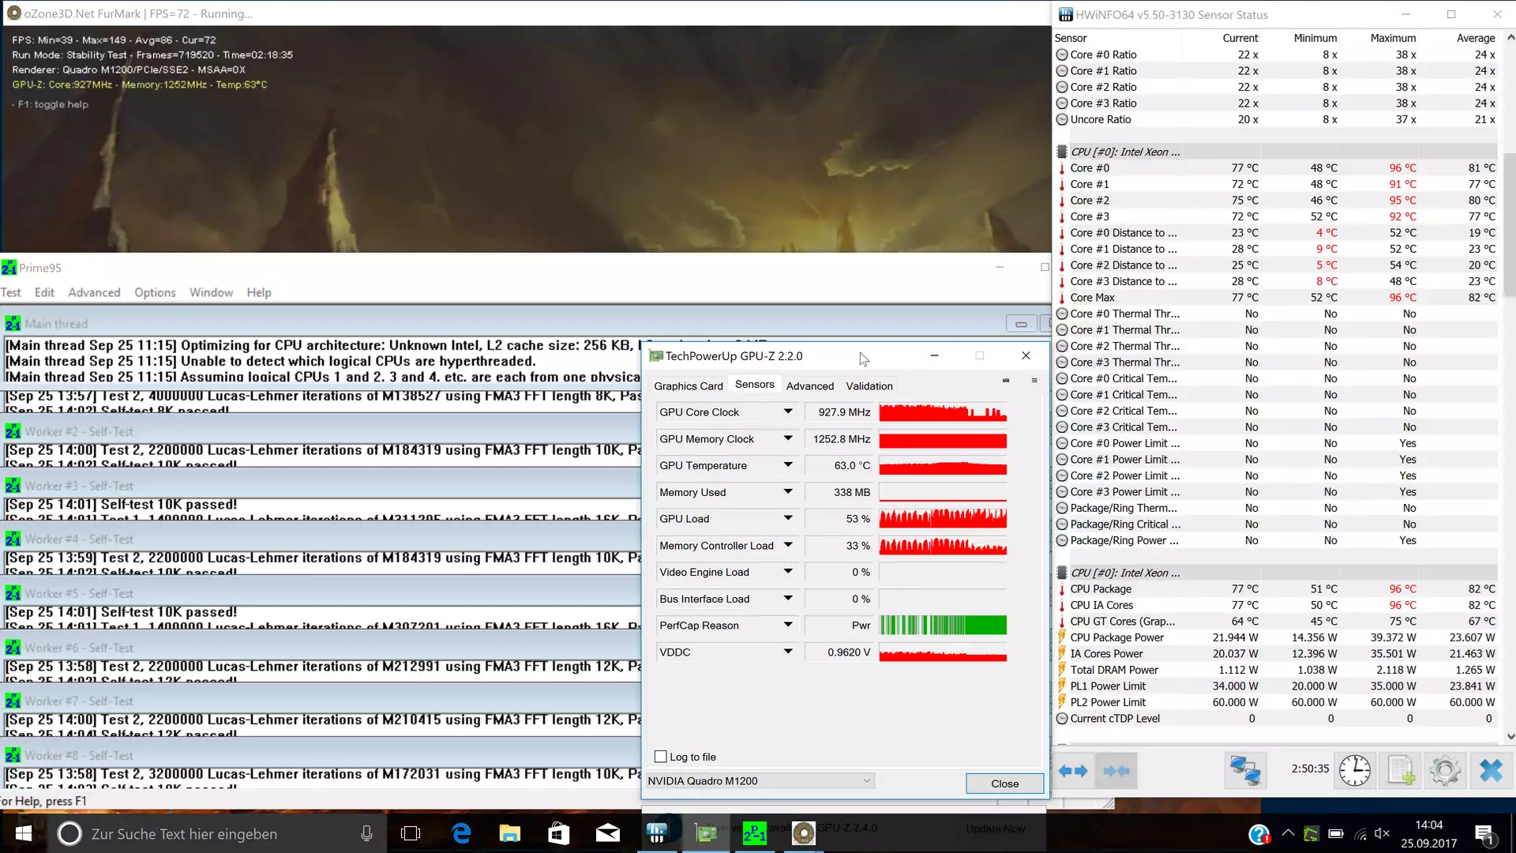Click GPU Load red graph
The height and width of the screenshot is (853, 1516).
tap(943, 518)
